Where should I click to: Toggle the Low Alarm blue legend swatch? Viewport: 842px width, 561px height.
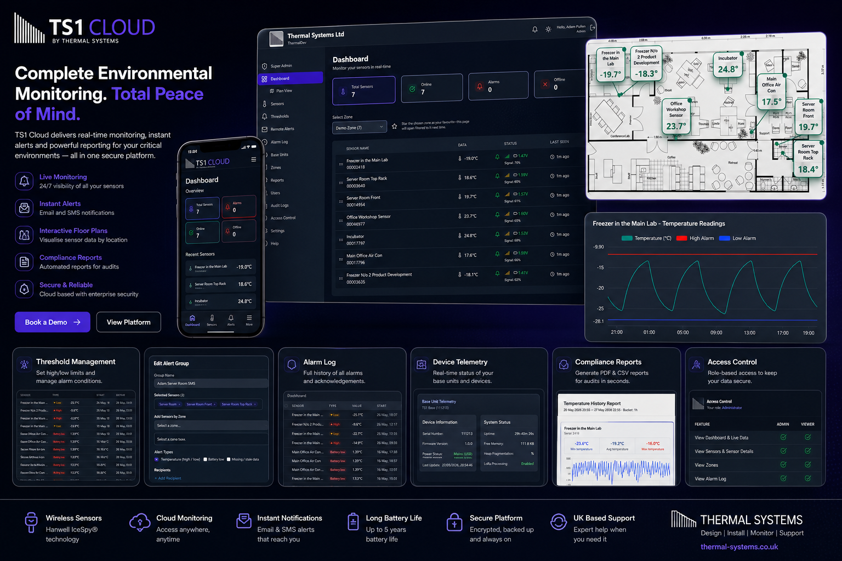click(725, 238)
